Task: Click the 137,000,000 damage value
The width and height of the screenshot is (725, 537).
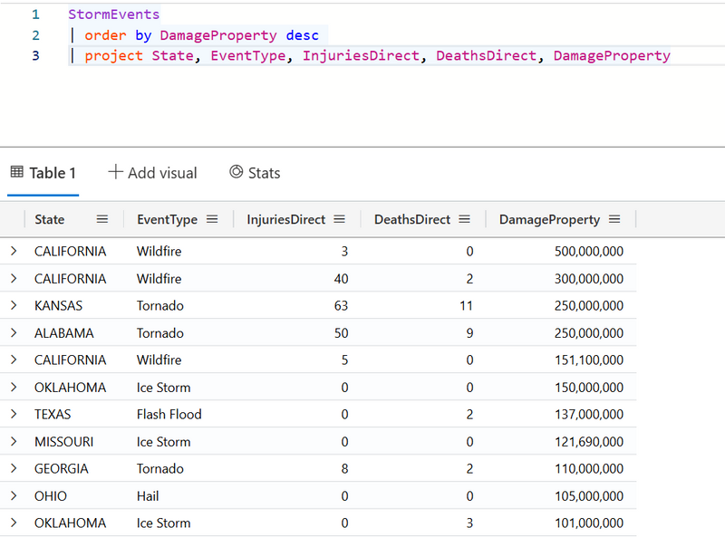Action: (x=588, y=414)
